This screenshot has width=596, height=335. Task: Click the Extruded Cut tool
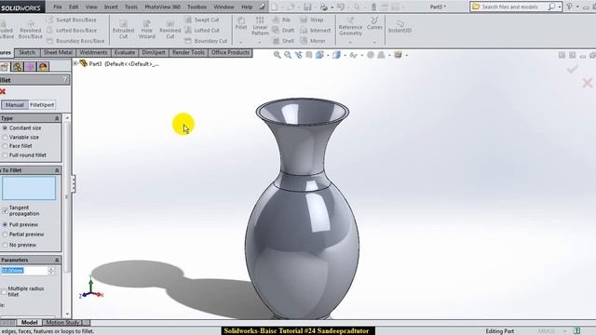click(123, 29)
